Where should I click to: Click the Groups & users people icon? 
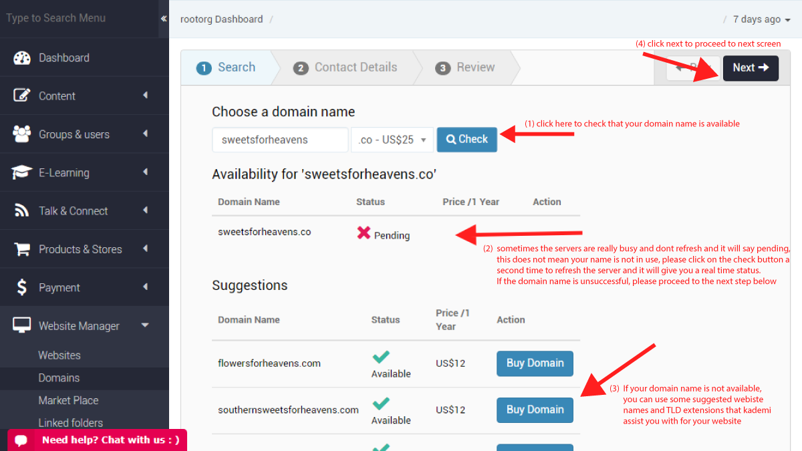[x=22, y=134]
